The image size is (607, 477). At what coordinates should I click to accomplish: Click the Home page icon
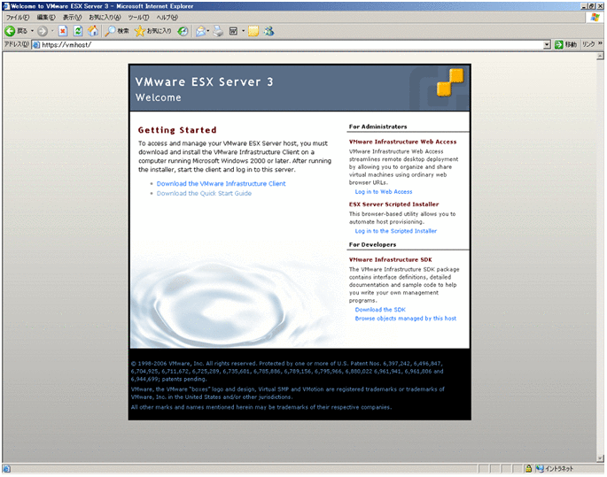coord(93,31)
